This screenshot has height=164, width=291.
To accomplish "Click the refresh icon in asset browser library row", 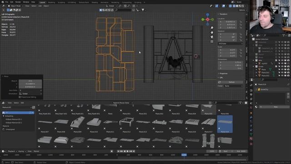I will (x=34, y=108).
